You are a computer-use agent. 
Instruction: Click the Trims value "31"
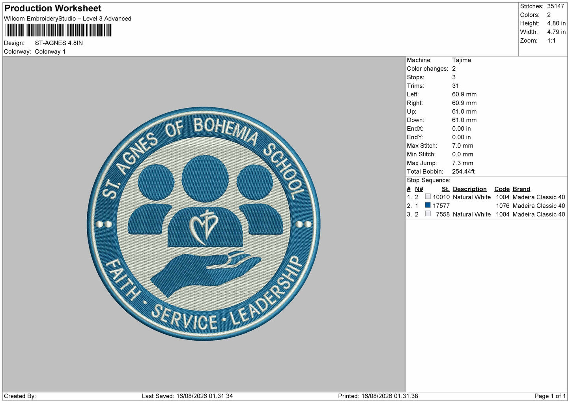(x=456, y=86)
